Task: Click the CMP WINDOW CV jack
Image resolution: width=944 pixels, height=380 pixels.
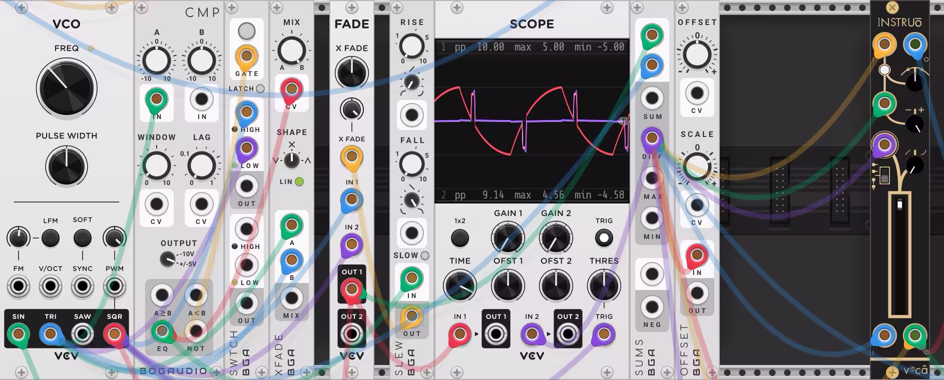Action: point(157,204)
